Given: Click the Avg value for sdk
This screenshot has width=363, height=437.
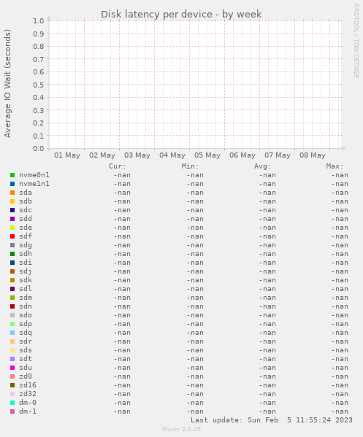Looking at the screenshot, I should pos(267,280).
